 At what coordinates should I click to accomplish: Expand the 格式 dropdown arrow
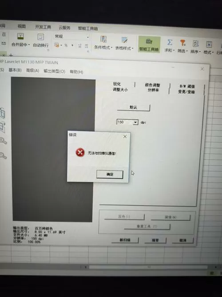pos(213,52)
